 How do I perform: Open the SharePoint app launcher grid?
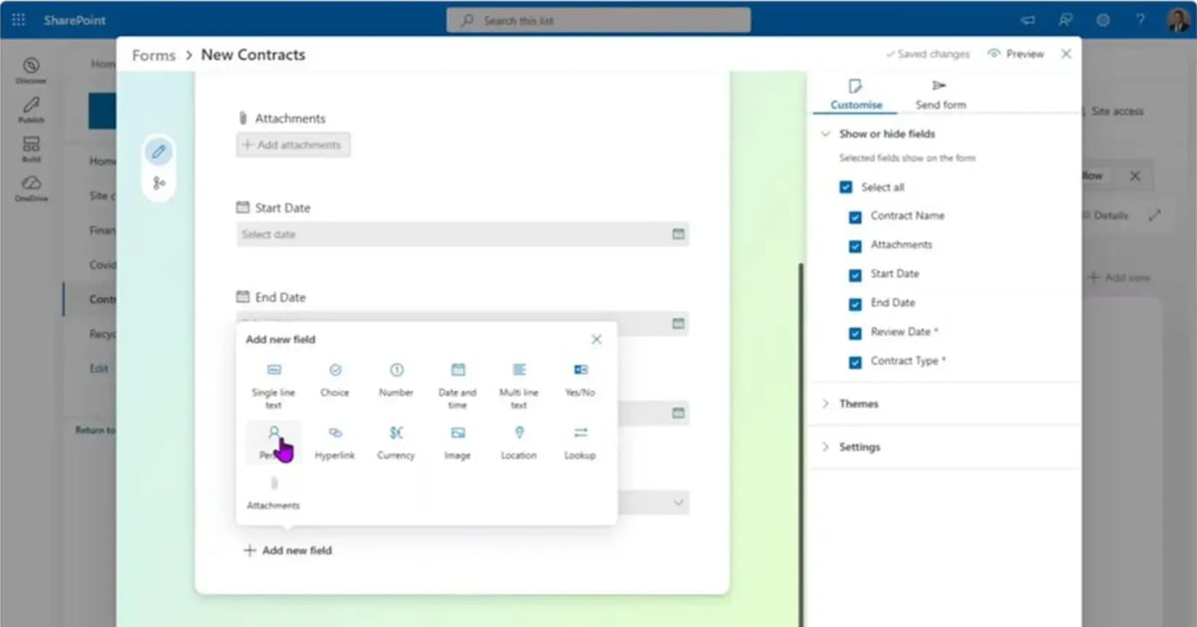coord(18,19)
